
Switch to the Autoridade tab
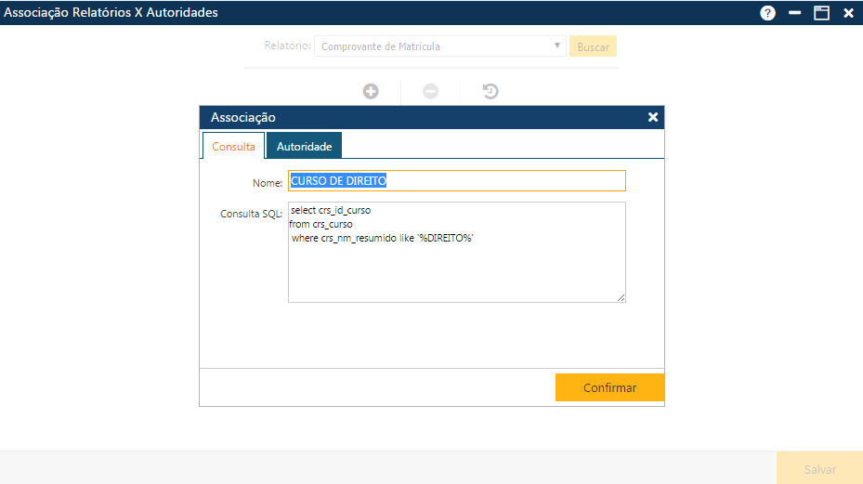pos(304,147)
